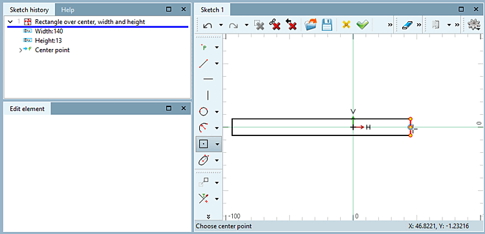Select the move/copy transform tool

click(x=204, y=182)
